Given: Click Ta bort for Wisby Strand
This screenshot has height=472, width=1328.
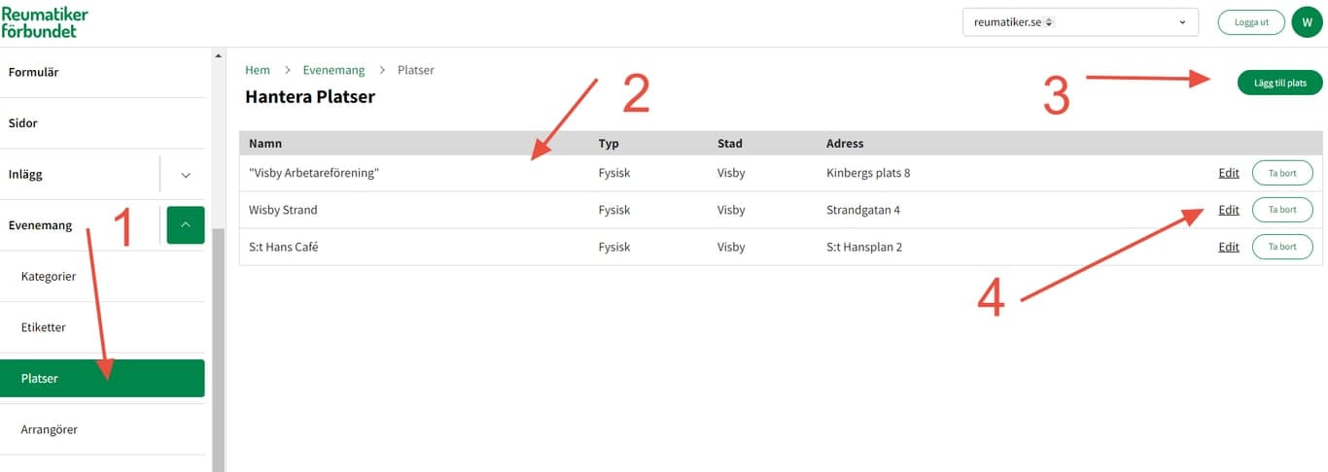Looking at the screenshot, I should point(1282,210).
